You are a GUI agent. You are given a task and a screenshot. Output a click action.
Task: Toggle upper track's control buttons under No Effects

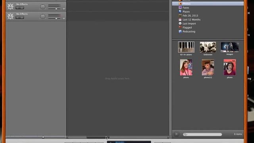[20, 8]
